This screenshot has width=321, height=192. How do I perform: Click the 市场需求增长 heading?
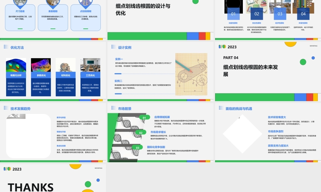click(158, 132)
